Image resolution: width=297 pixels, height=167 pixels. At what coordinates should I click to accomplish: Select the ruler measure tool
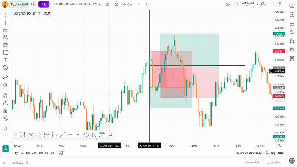click(x=5, y=78)
